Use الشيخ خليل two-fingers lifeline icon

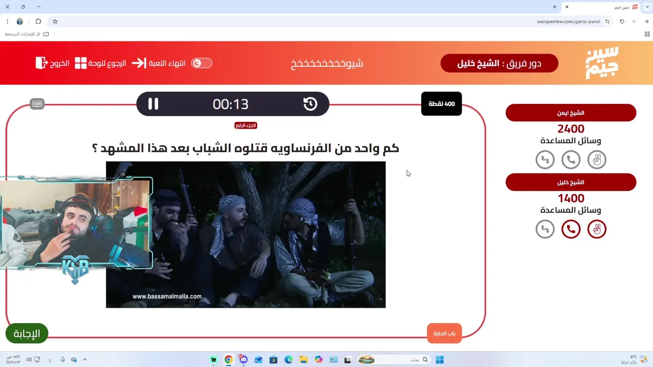[596, 229]
